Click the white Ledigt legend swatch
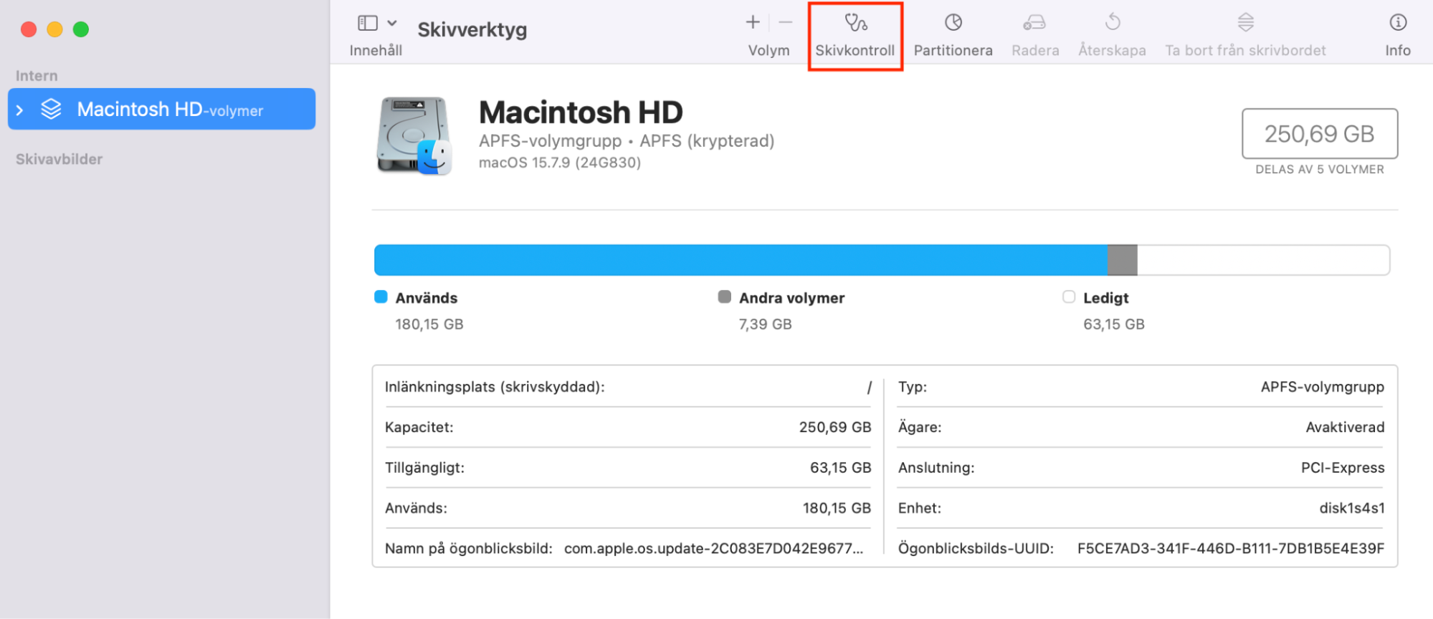The height and width of the screenshot is (619, 1433). pyautogui.click(x=1069, y=297)
